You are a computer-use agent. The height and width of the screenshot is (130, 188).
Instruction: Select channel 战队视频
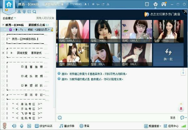click(34, 76)
